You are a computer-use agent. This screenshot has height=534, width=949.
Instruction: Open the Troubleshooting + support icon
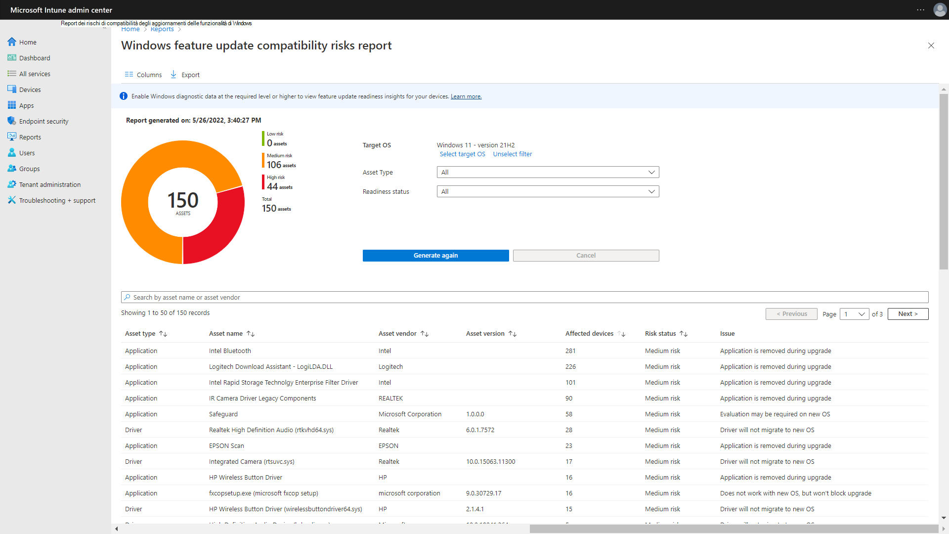tap(12, 200)
